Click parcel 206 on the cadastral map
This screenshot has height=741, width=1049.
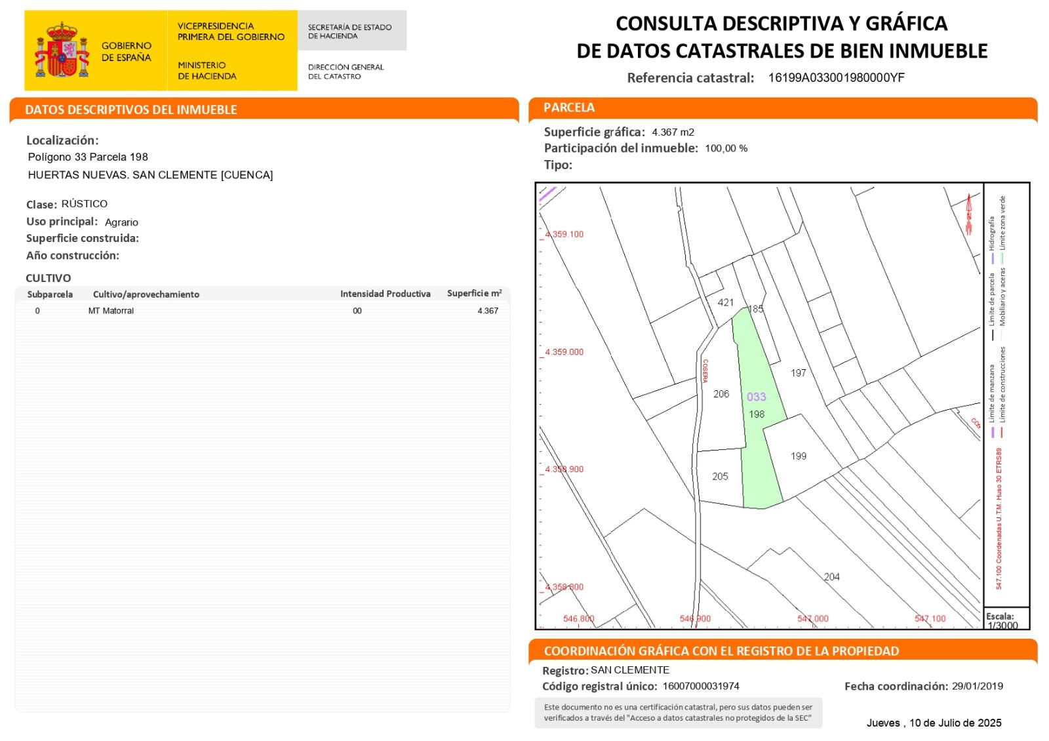coord(721,394)
